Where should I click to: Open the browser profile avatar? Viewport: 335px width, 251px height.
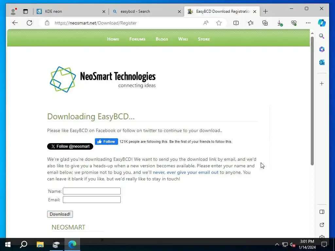[13, 11]
